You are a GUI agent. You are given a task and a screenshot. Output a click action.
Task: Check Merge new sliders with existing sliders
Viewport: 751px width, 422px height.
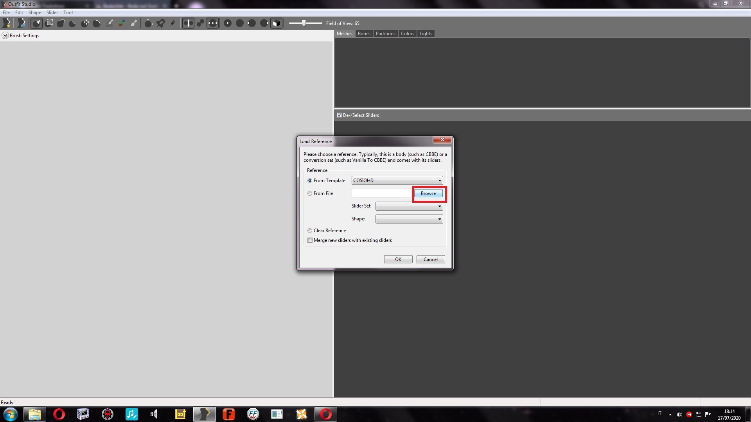point(310,240)
